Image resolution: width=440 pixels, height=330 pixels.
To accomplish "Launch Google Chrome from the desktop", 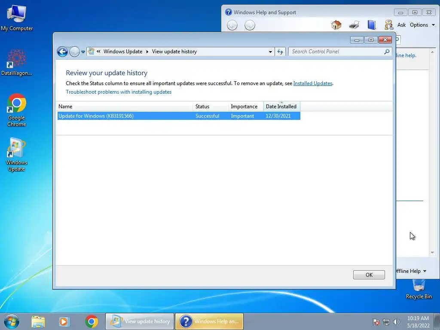I will (17, 110).
